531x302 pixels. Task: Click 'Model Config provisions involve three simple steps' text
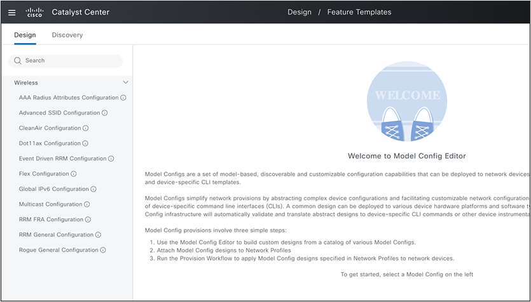click(x=216, y=231)
